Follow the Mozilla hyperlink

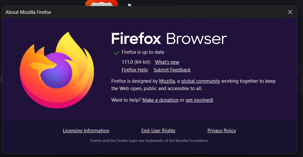pos(167,81)
